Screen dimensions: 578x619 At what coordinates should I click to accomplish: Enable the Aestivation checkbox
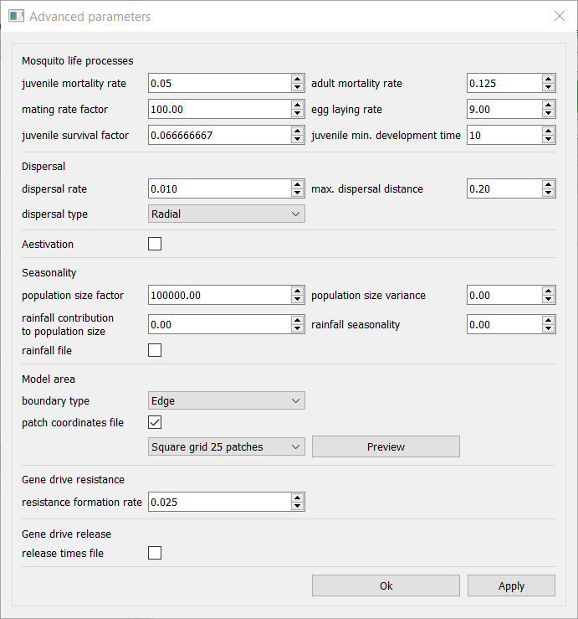click(155, 245)
